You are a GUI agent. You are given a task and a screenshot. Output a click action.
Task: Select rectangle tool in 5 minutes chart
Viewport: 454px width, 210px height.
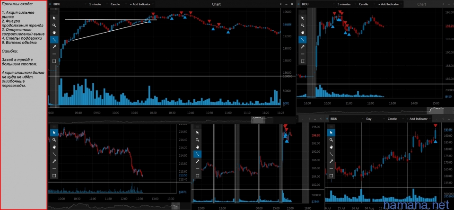point(303,61)
